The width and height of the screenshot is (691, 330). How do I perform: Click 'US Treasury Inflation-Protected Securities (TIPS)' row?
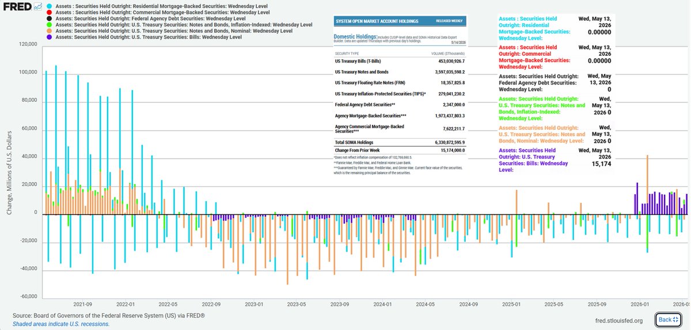pyautogui.click(x=381, y=94)
